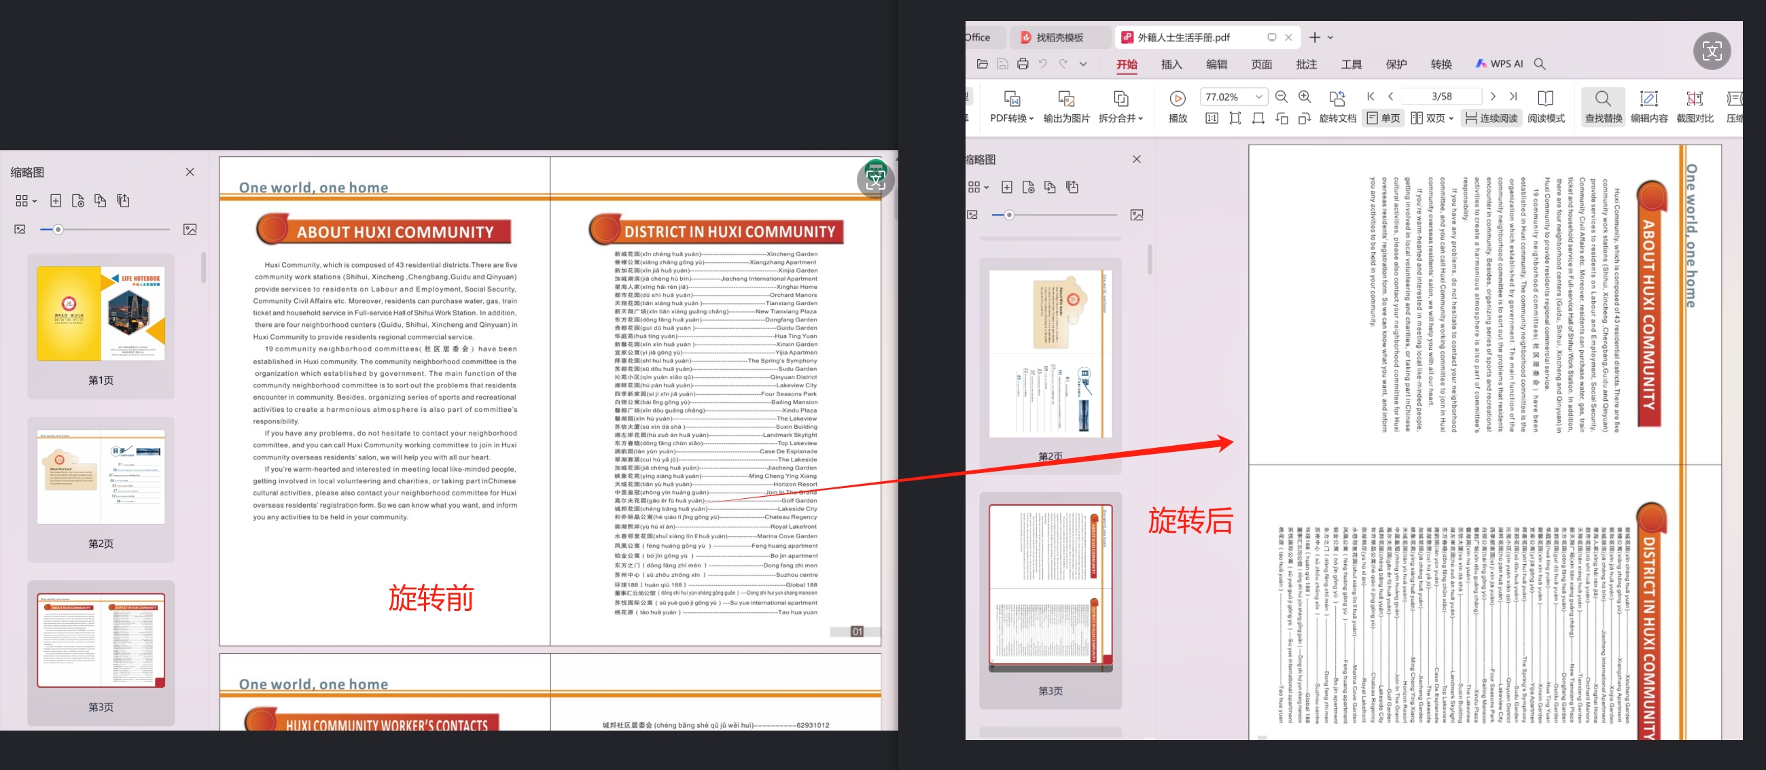Click fit page icon next to 1:1
The width and height of the screenshot is (1766, 770).
click(1235, 119)
